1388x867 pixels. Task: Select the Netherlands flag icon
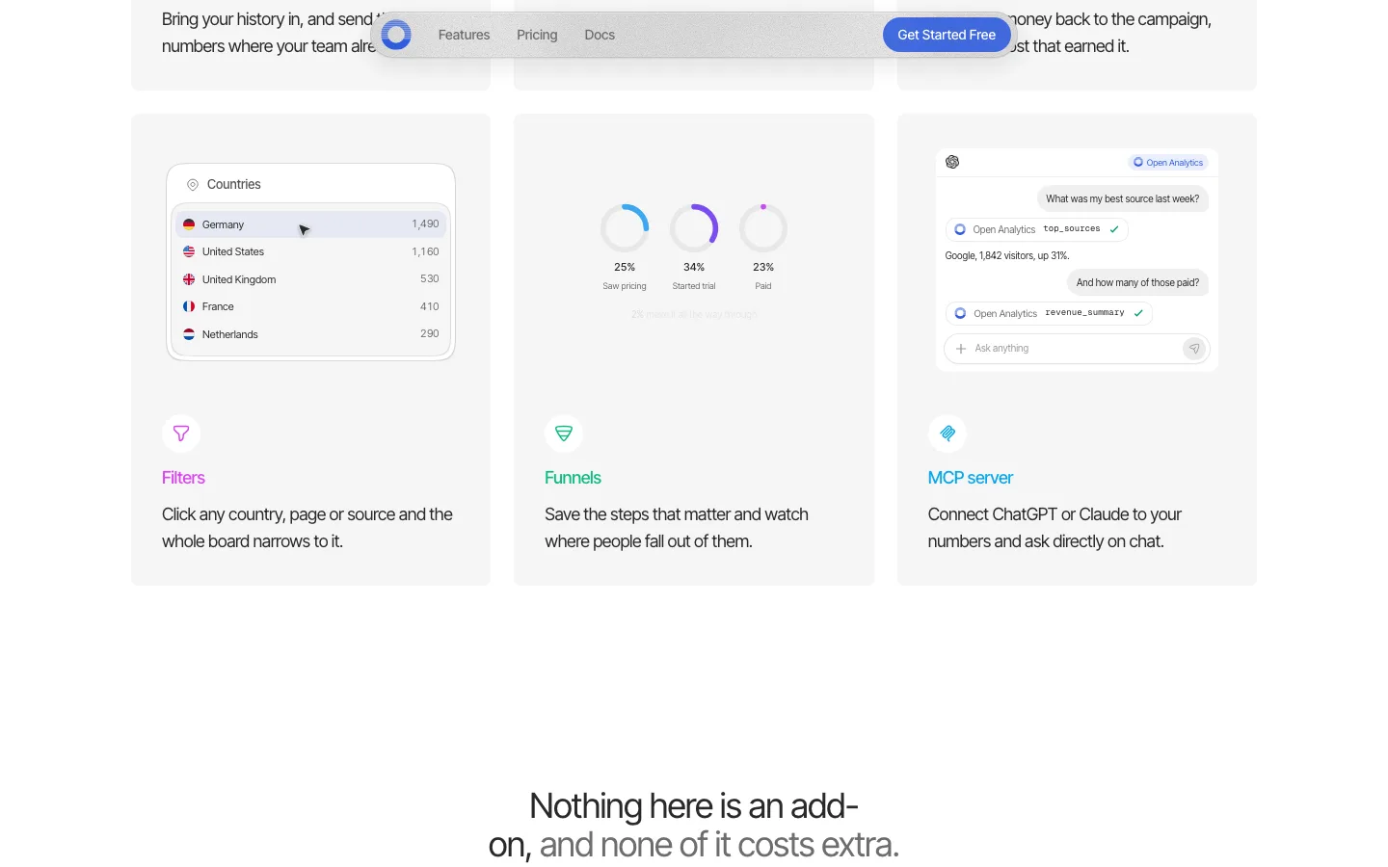189,334
